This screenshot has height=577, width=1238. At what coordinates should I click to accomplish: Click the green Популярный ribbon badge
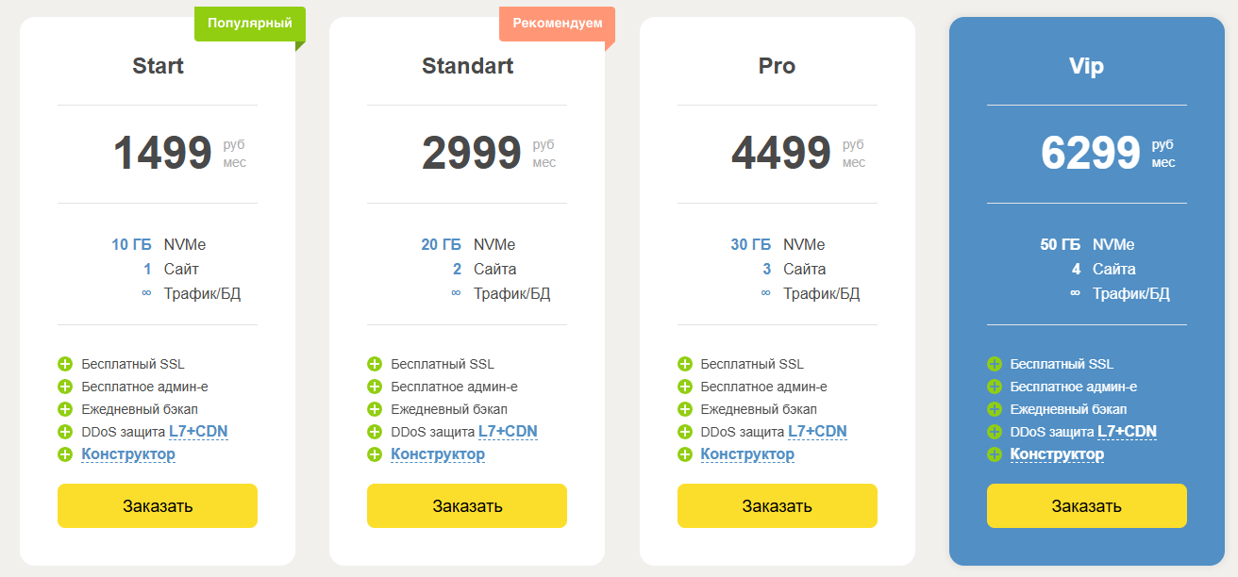pyautogui.click(x=250, y=24)
